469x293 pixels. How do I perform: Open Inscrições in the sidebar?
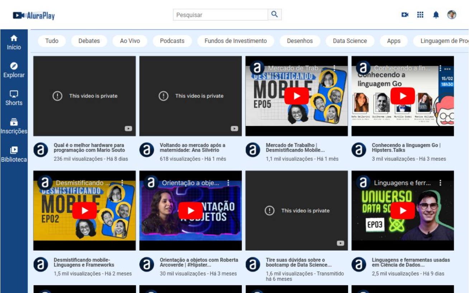click(14, 126)
